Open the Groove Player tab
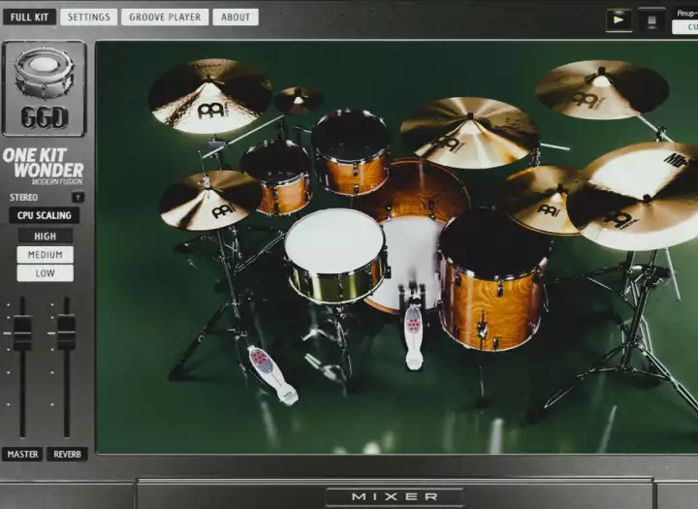Screen dimensions: 698x509 click(165, 16)
